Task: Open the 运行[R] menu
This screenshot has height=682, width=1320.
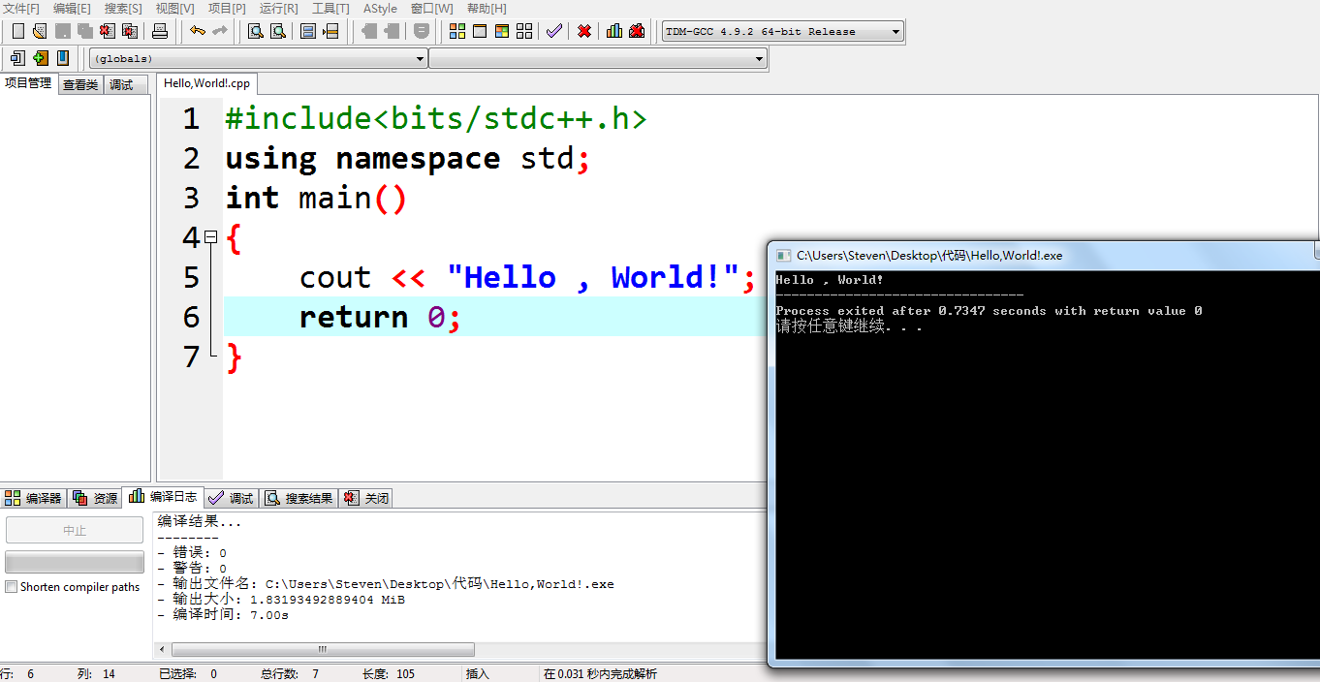Action: (x=279, y=9)
